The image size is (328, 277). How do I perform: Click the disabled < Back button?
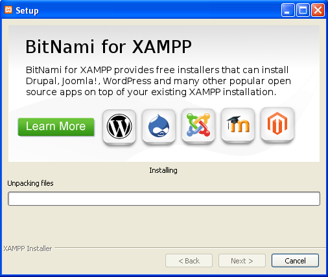189,261
